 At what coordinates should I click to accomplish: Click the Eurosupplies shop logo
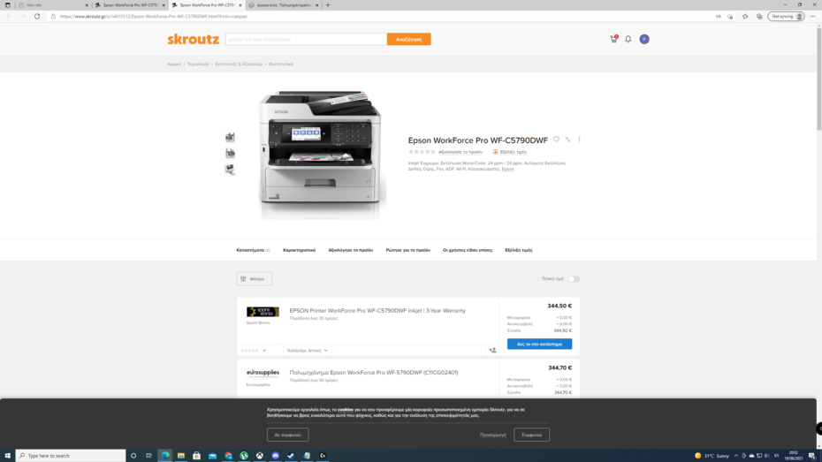coord(263,373)
